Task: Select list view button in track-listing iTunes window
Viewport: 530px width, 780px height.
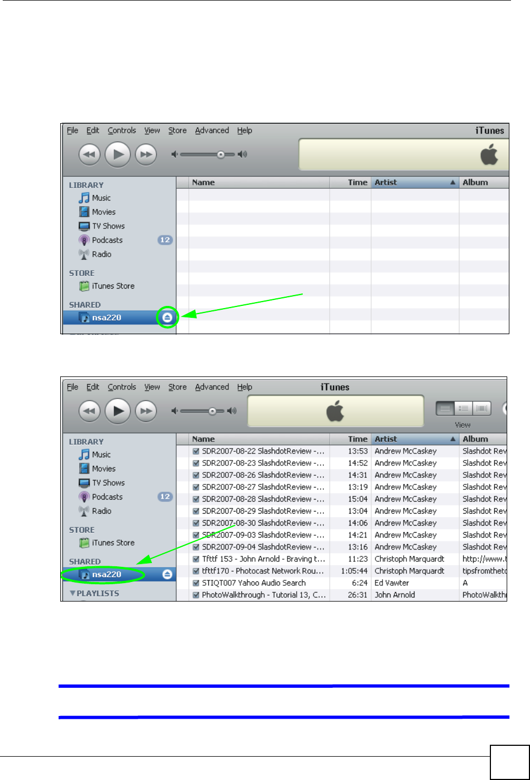Action: click(x=445, y=408)
